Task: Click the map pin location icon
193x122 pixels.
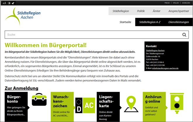Action: point(131,104)
